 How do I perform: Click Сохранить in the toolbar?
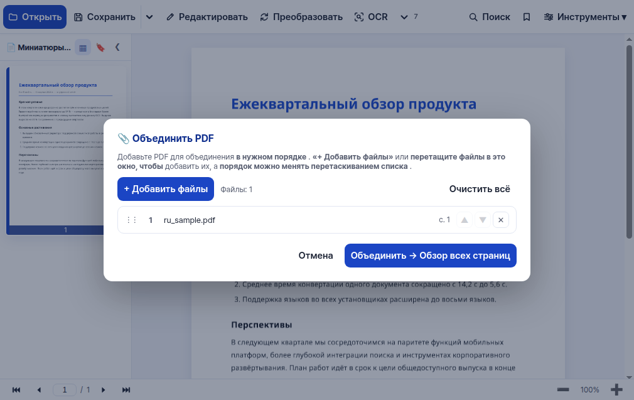(x=105, y=17)
